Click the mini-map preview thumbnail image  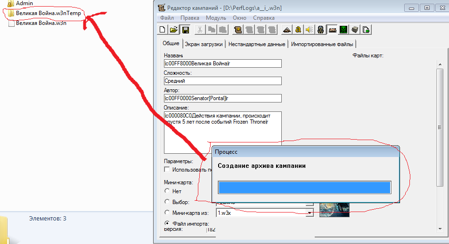click(334, 210)
